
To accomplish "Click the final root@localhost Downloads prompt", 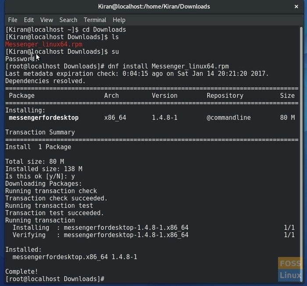I will (55, 279).
